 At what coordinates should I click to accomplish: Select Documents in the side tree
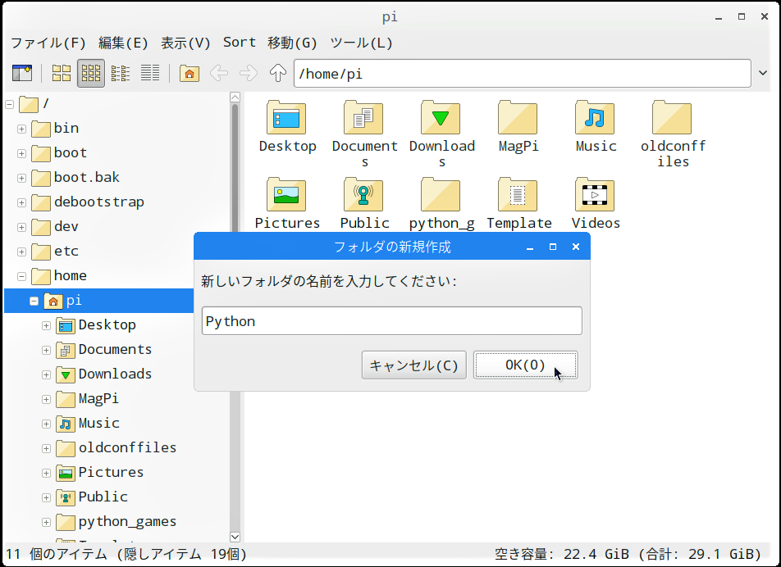point(115,350)
